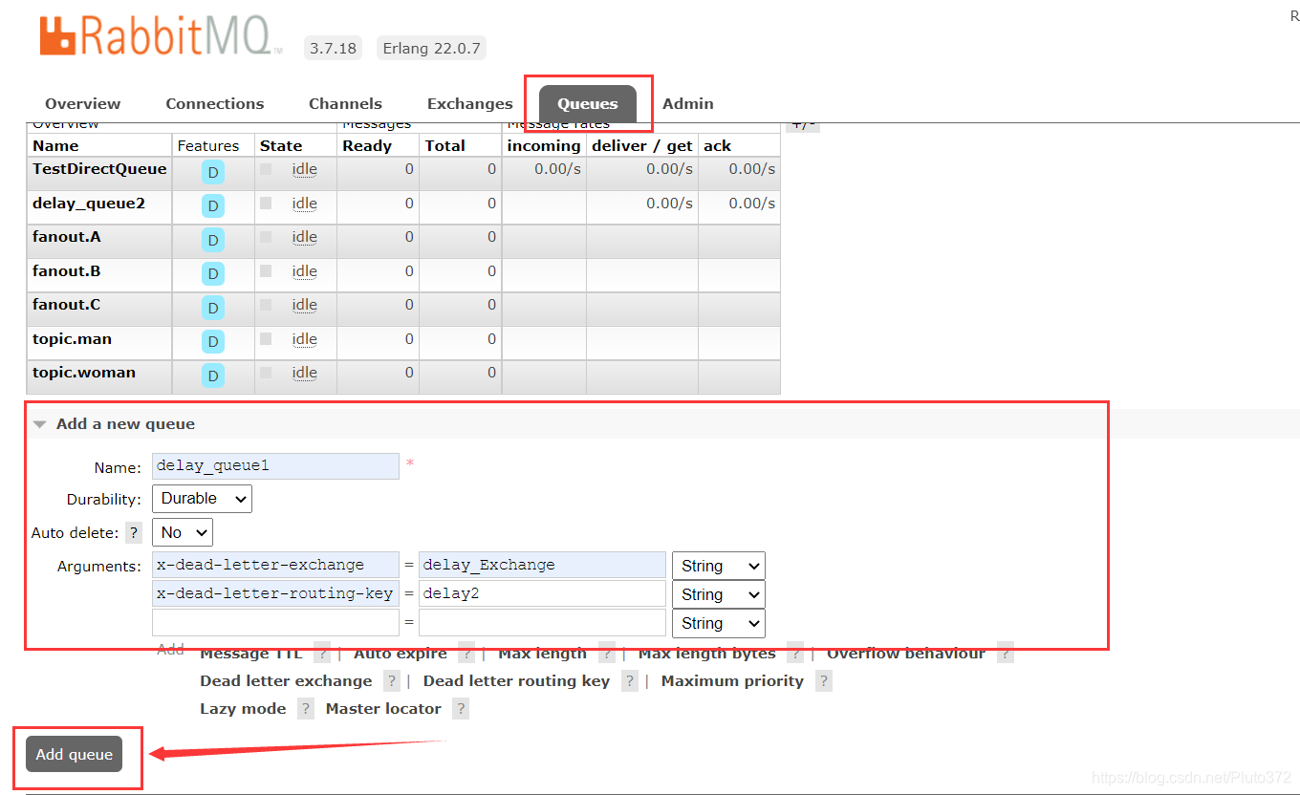Screen dimensions: 1300x795
Task: Click the Erlang 22.0.7 version label
Action: 431,48
